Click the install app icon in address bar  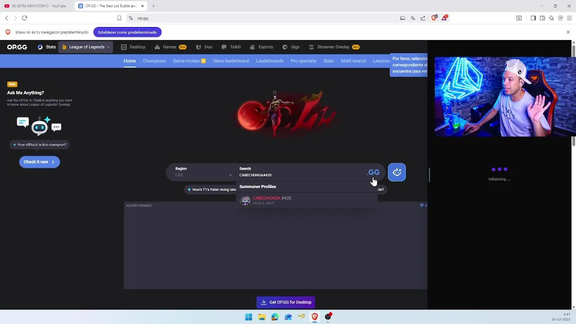coord(403,18)
